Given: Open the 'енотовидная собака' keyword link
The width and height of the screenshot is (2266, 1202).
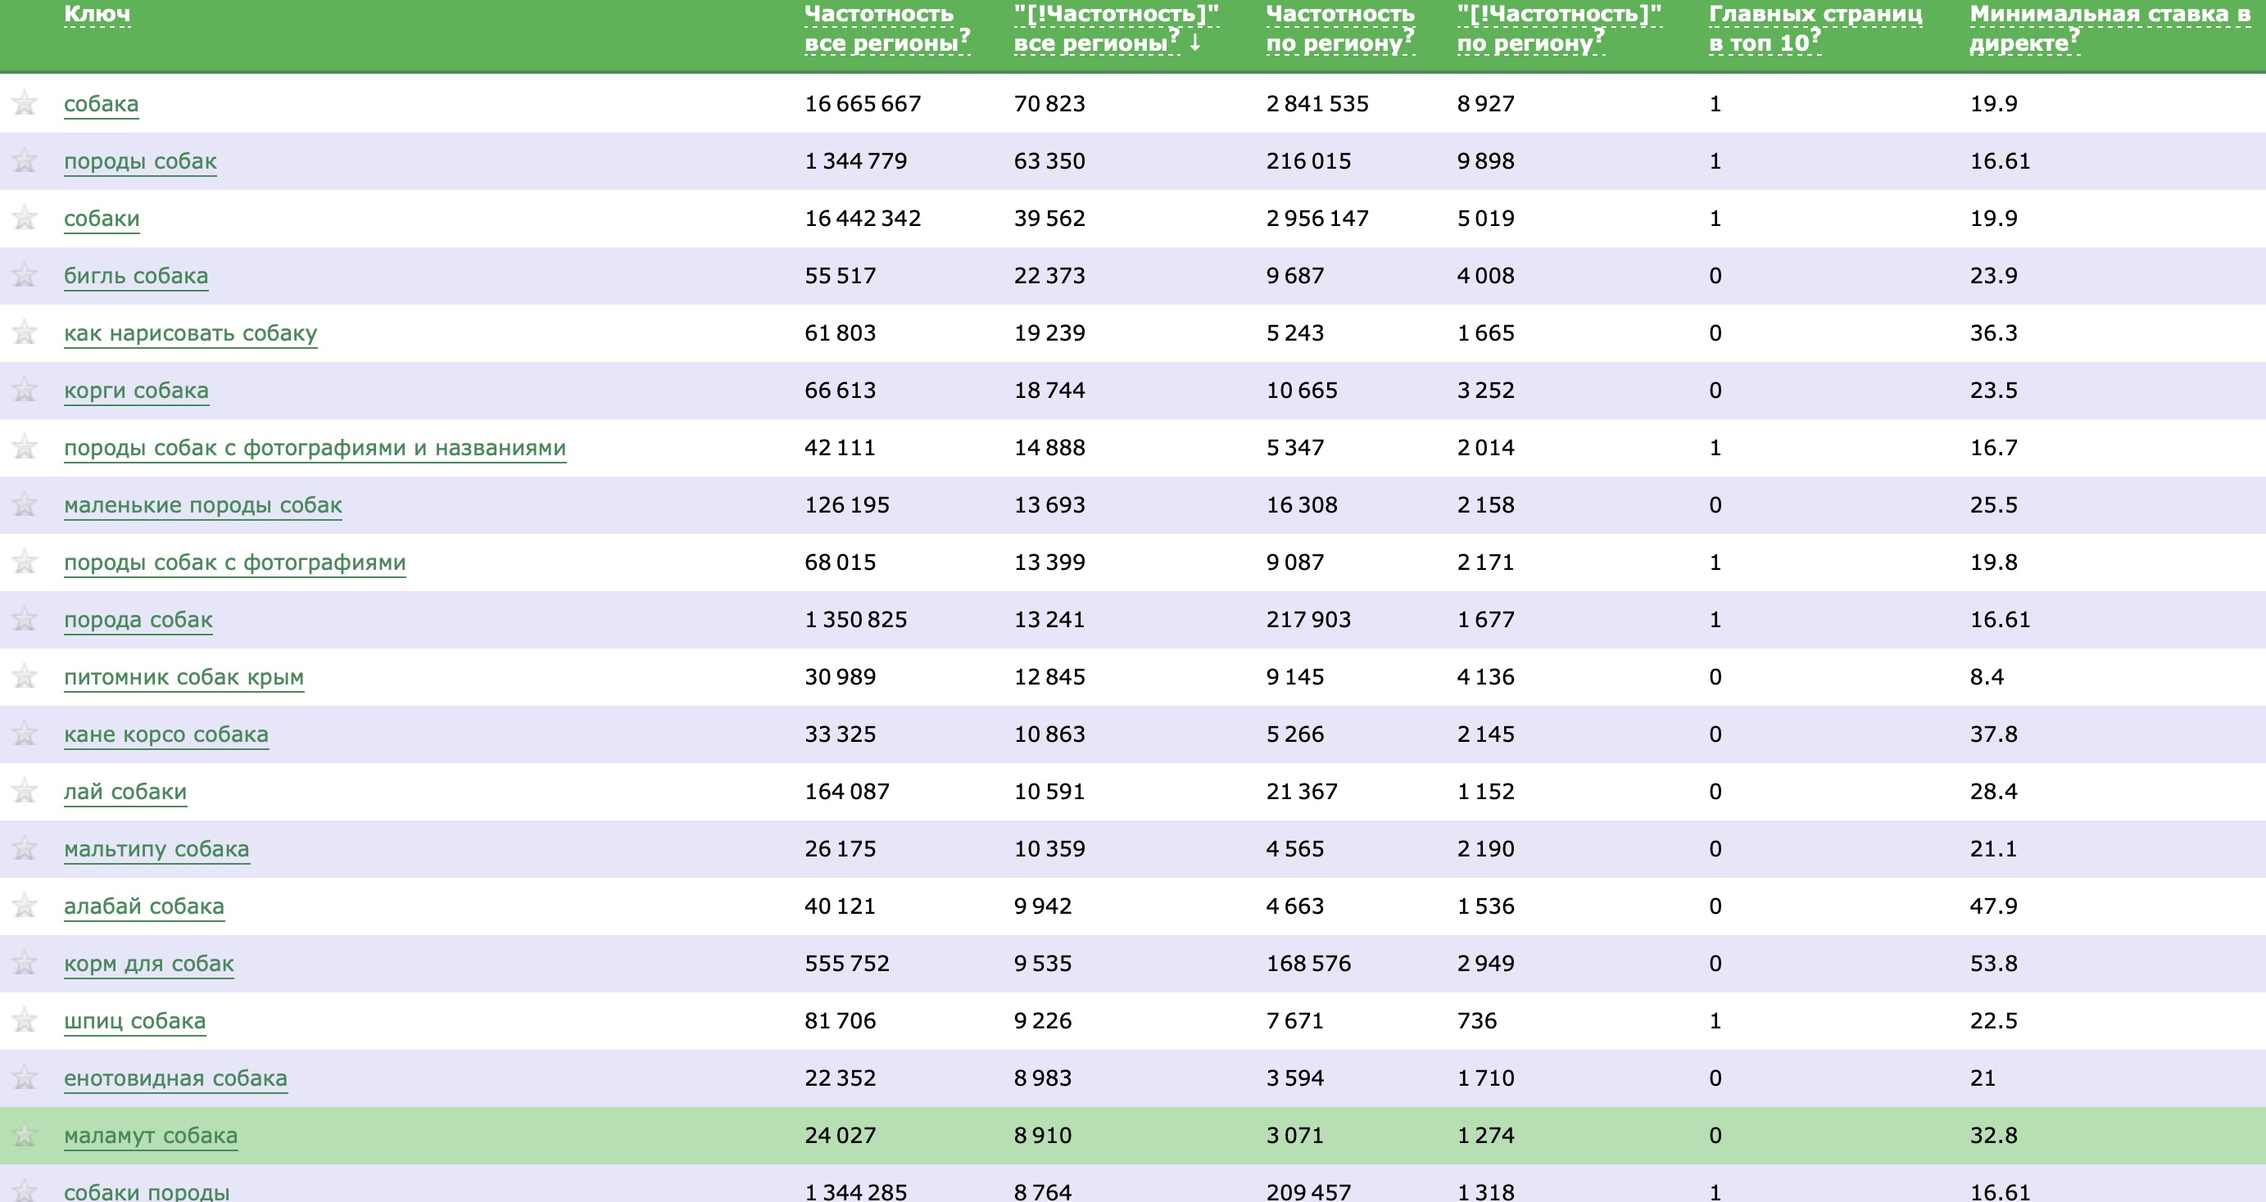Looking at the screenshot, I should [x=175, y=1078].
